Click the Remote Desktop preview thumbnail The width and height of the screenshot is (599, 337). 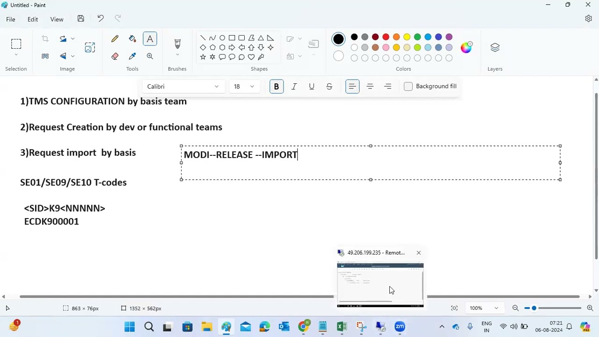(x=380, y=285)
